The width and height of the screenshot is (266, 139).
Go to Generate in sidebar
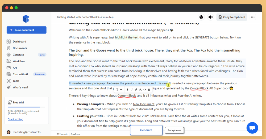click(x=18, y=55)
